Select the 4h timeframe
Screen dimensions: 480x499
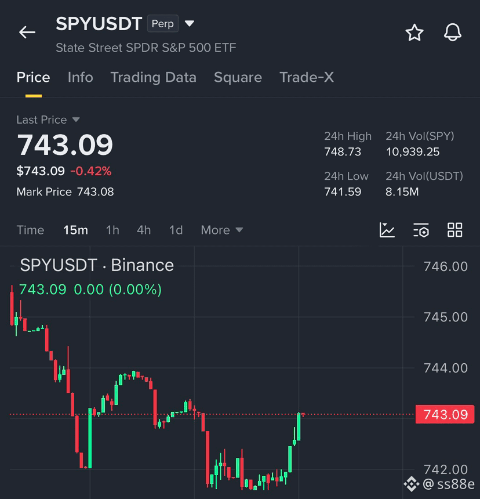pyautogui.click(x=144, y=230)
